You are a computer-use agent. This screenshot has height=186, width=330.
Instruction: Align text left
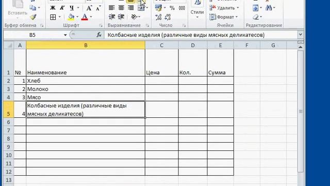click(x=111, y=8)
